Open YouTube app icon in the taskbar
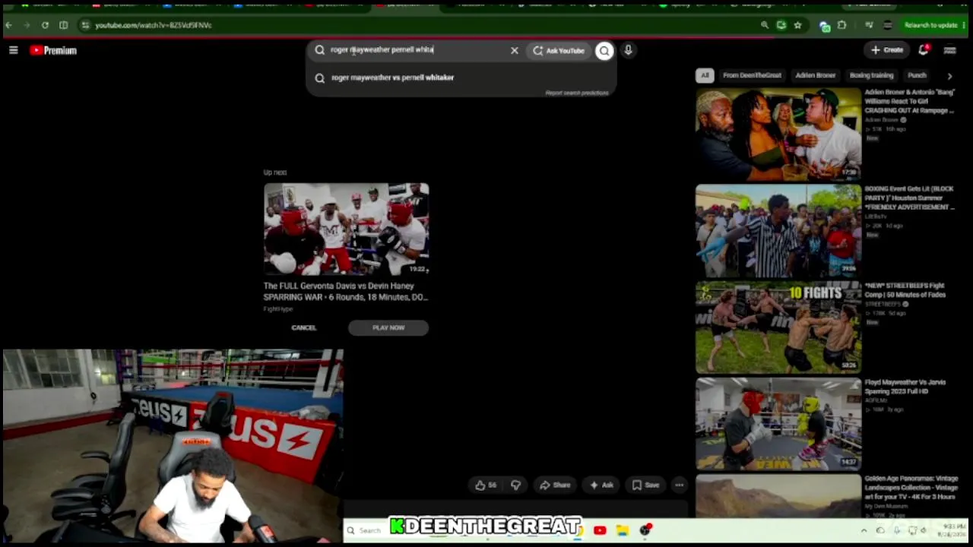 click(x=600, y=530)
